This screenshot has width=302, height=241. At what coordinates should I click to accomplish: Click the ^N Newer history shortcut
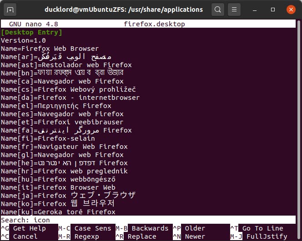tap(189, 236)
